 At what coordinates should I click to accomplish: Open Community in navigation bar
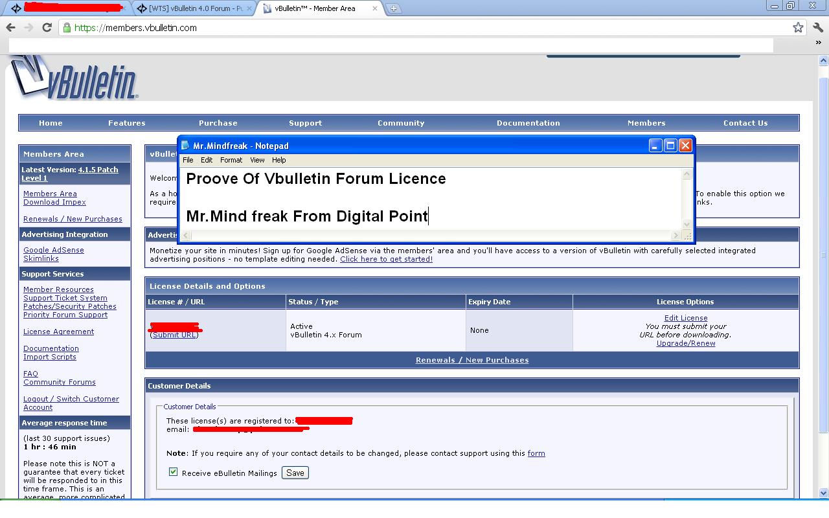[x=401, y=123]
